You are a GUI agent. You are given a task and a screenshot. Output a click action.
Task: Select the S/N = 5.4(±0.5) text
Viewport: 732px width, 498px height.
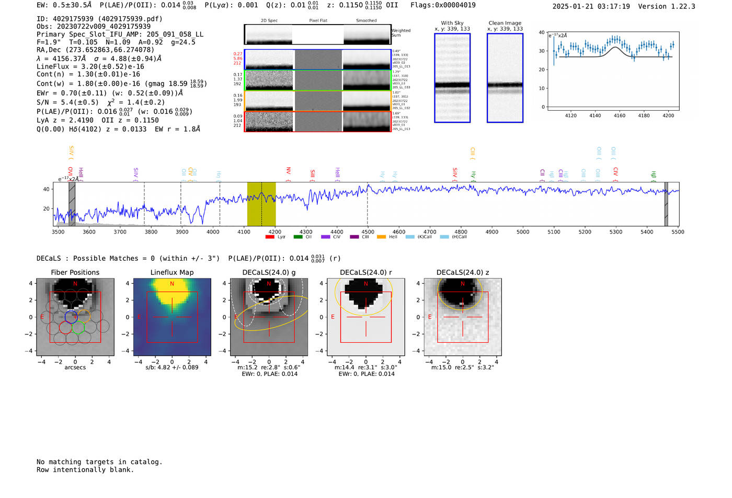tap(67, 102)
